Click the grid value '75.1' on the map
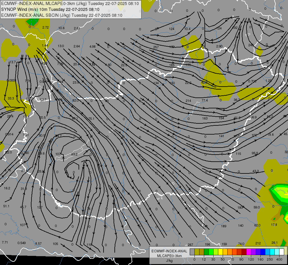This screenshot has width=288, height=265. (91, 119)
